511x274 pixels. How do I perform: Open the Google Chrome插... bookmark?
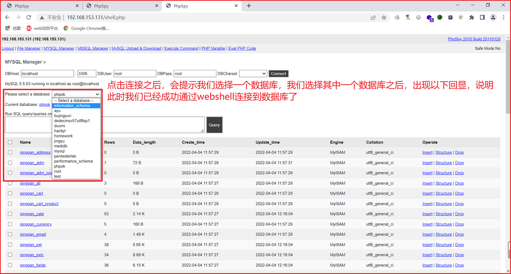[x=86, y=28]
